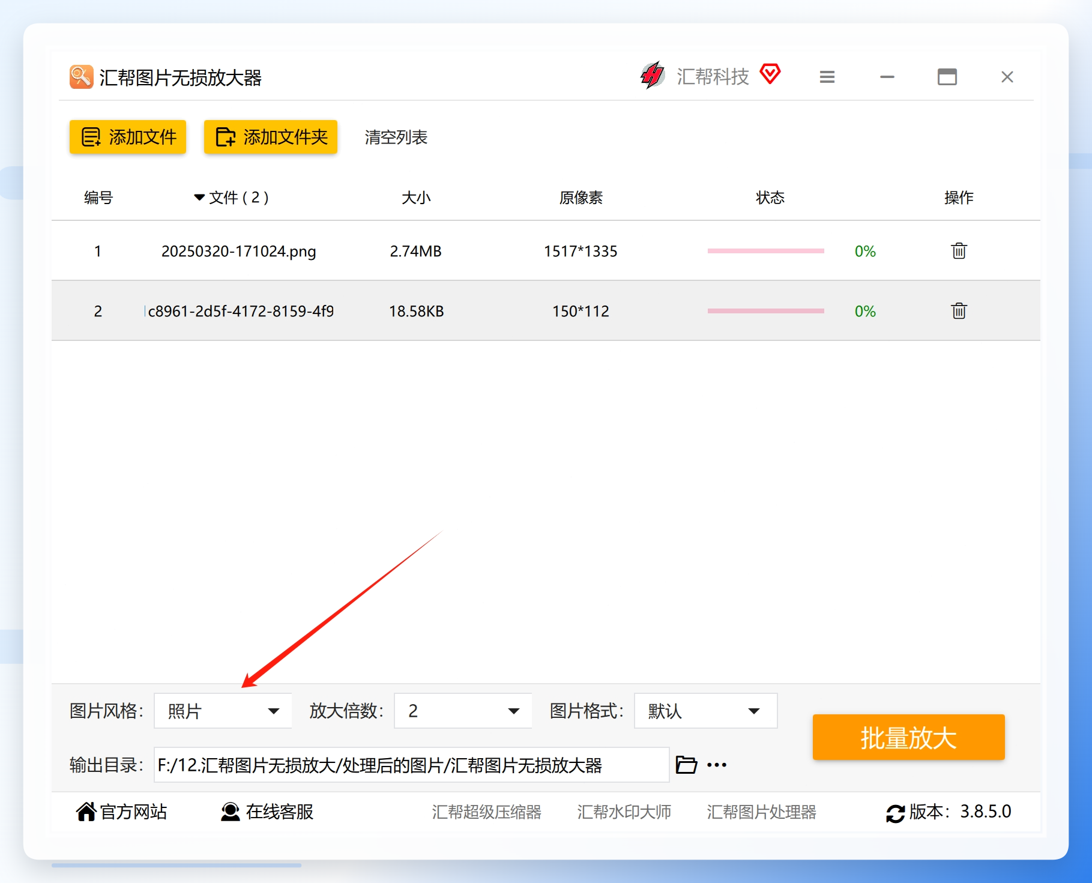The height and width of the screenshot is (883, 1092).
Task: Open 汇帮水印大师 link
Action: tap(624, 812)
